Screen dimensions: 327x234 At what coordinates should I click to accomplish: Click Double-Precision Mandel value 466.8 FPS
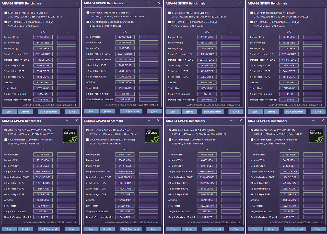point(43,100)
